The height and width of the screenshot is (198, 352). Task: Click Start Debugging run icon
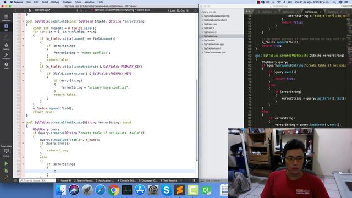click(x=6, y=171)
